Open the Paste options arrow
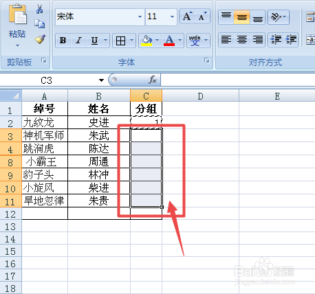 click(x=17, y=46)
